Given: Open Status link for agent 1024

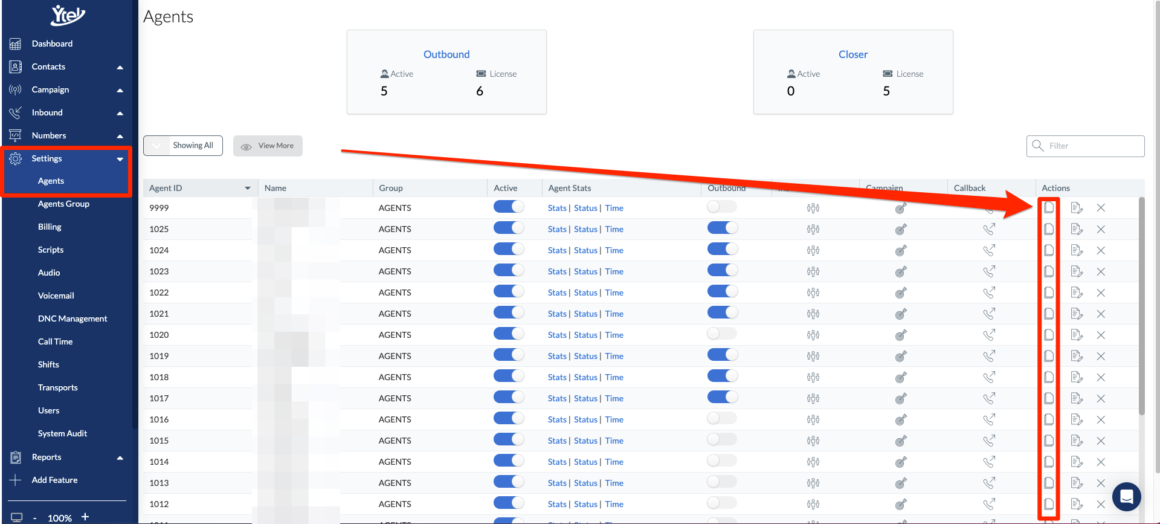Looking at the screenshot, I should [585, 250].
